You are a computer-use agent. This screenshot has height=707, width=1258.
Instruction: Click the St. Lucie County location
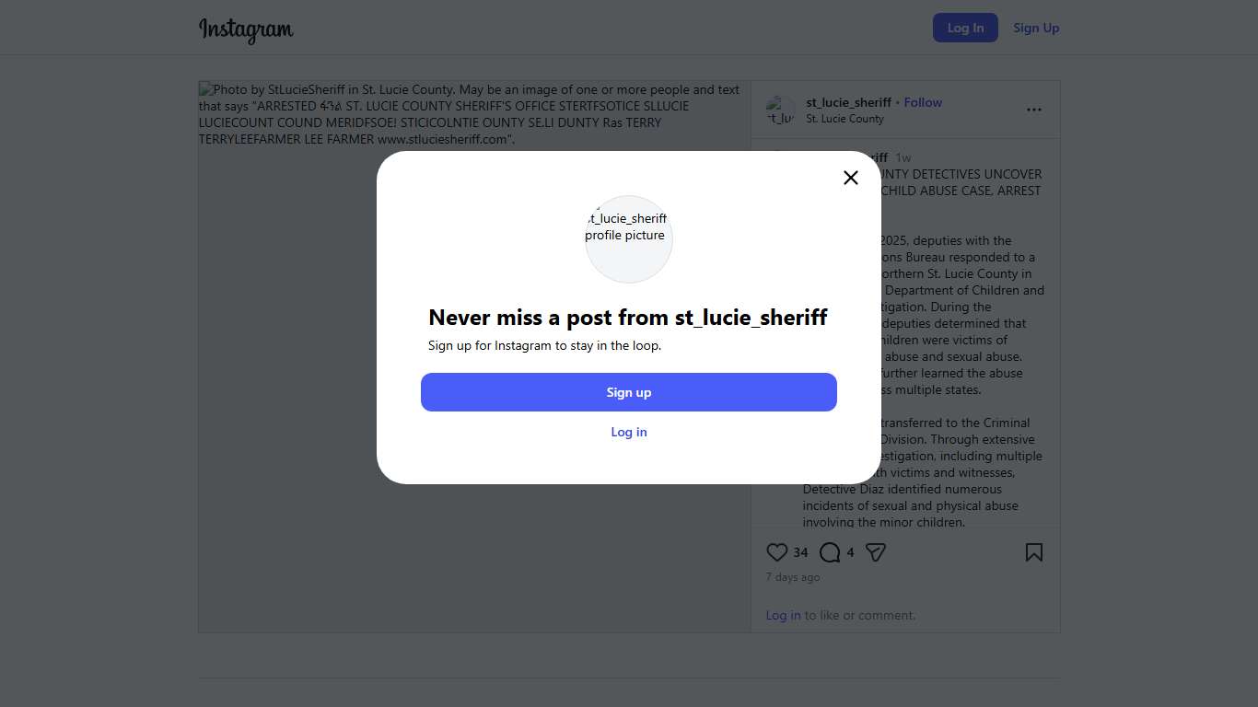844,119
